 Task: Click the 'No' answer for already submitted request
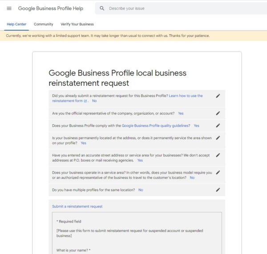94,101
